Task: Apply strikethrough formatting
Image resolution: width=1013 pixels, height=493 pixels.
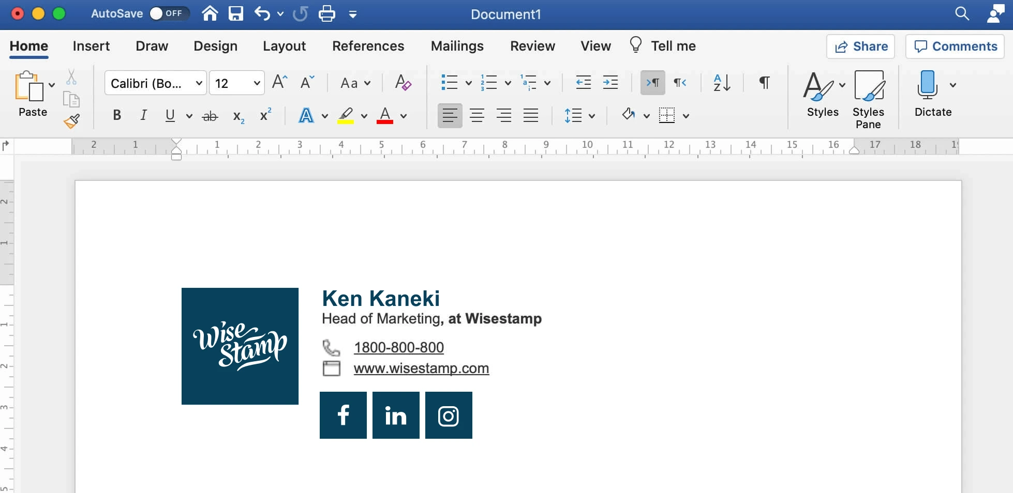Action: tap(210, 115)
